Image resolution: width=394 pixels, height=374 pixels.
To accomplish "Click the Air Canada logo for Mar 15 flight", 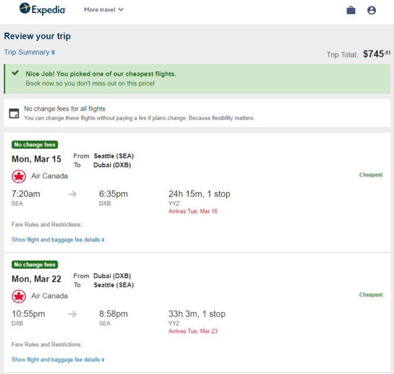I will click(x=19, y=176).
